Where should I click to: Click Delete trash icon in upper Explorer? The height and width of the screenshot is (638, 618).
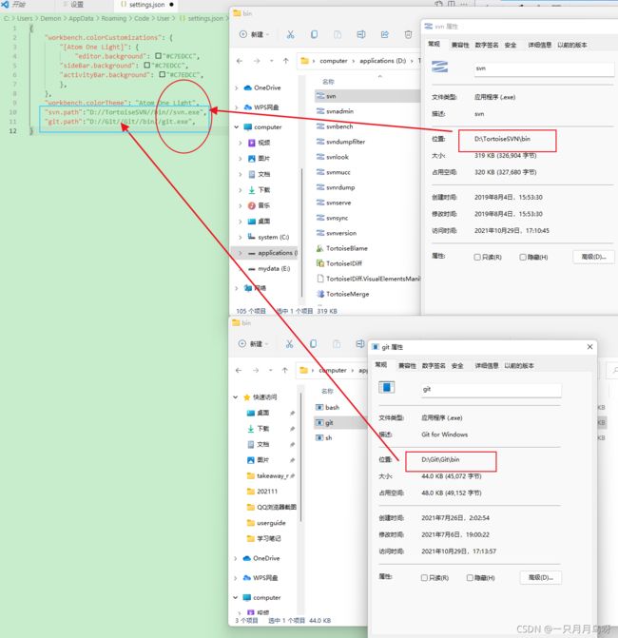408,34
